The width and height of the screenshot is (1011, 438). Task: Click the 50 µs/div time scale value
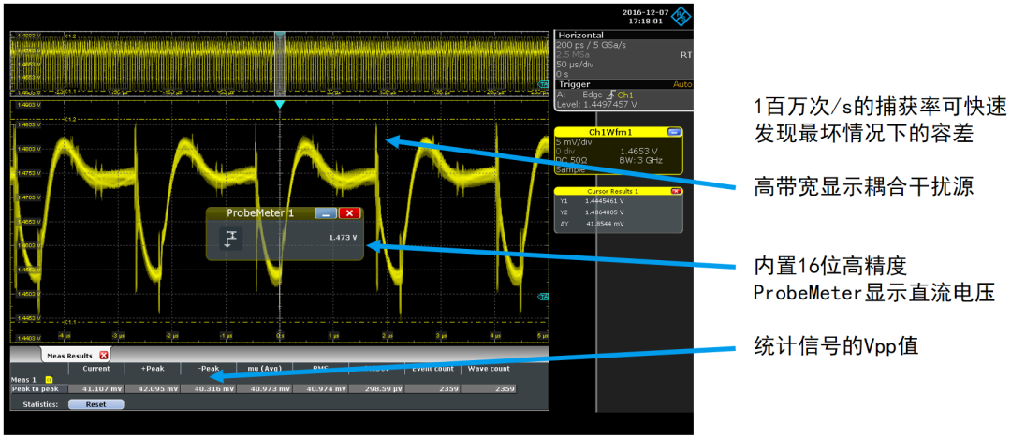point(575,66)
